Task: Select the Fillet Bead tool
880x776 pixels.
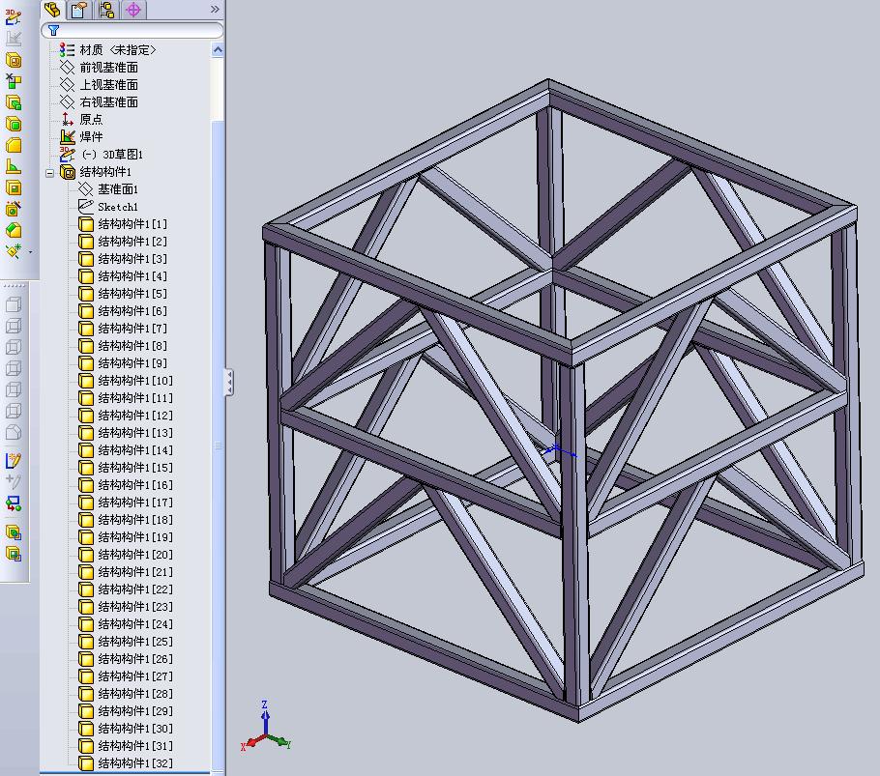Action: pyautogui.click(x=13, y=166)
